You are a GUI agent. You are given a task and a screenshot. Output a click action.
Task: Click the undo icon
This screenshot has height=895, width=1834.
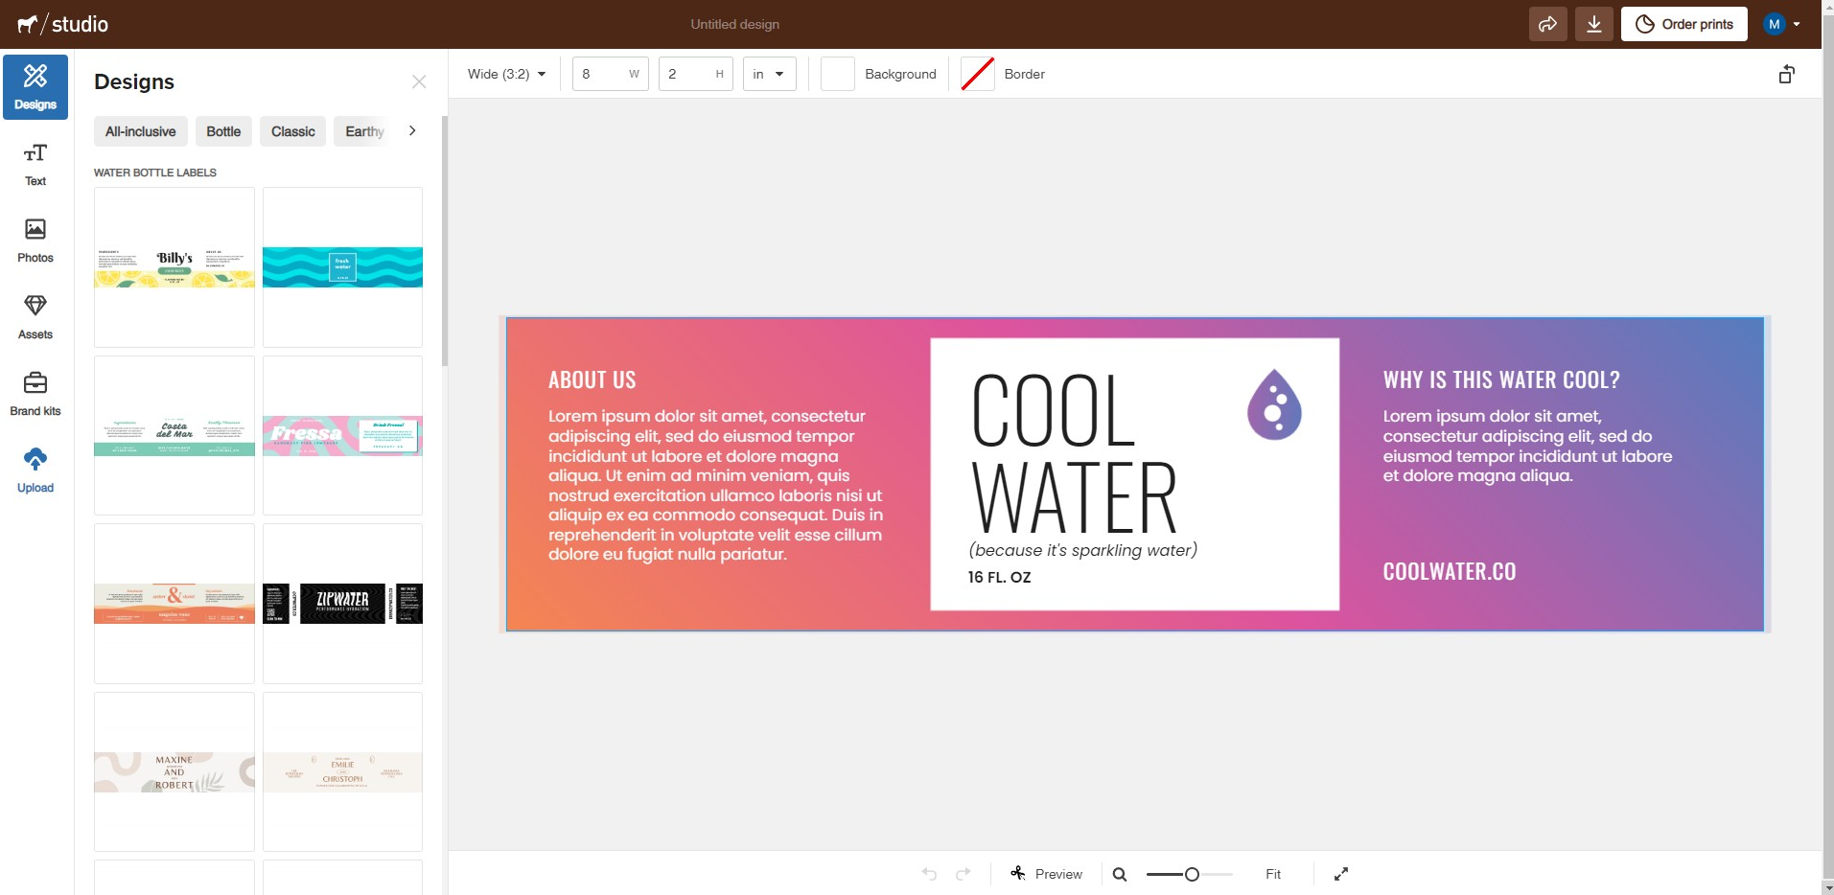click(928, 873)
